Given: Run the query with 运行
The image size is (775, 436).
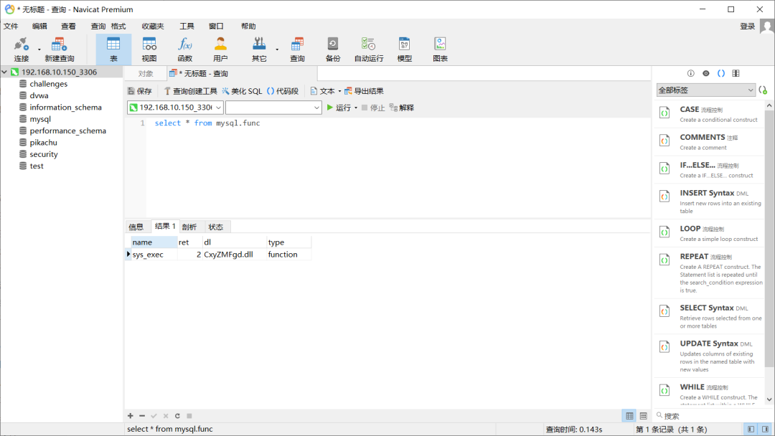Looking at the screenshot, I should (339, 107).
